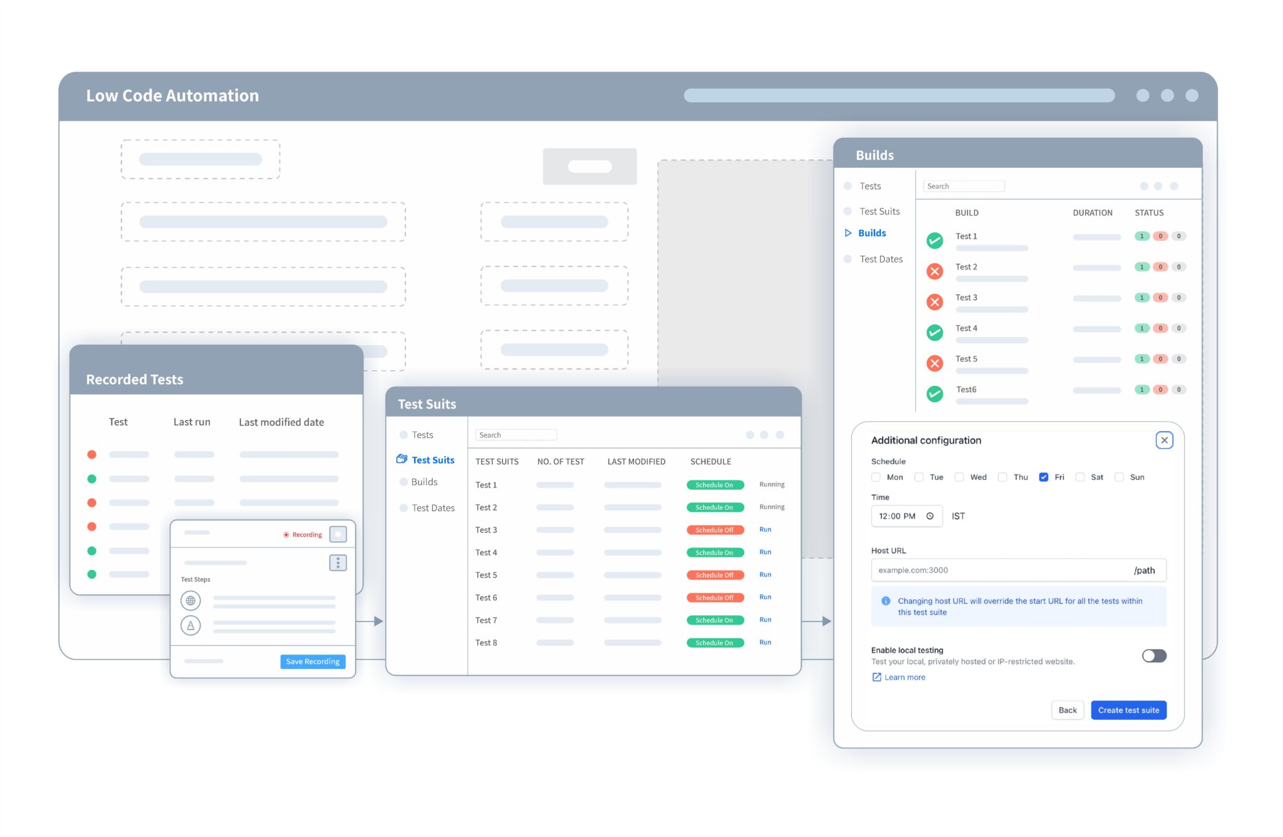Screen dimensions: 1283x837
Task: Click the green success icon beside Test 4
Action: click(x=934, y=332)
